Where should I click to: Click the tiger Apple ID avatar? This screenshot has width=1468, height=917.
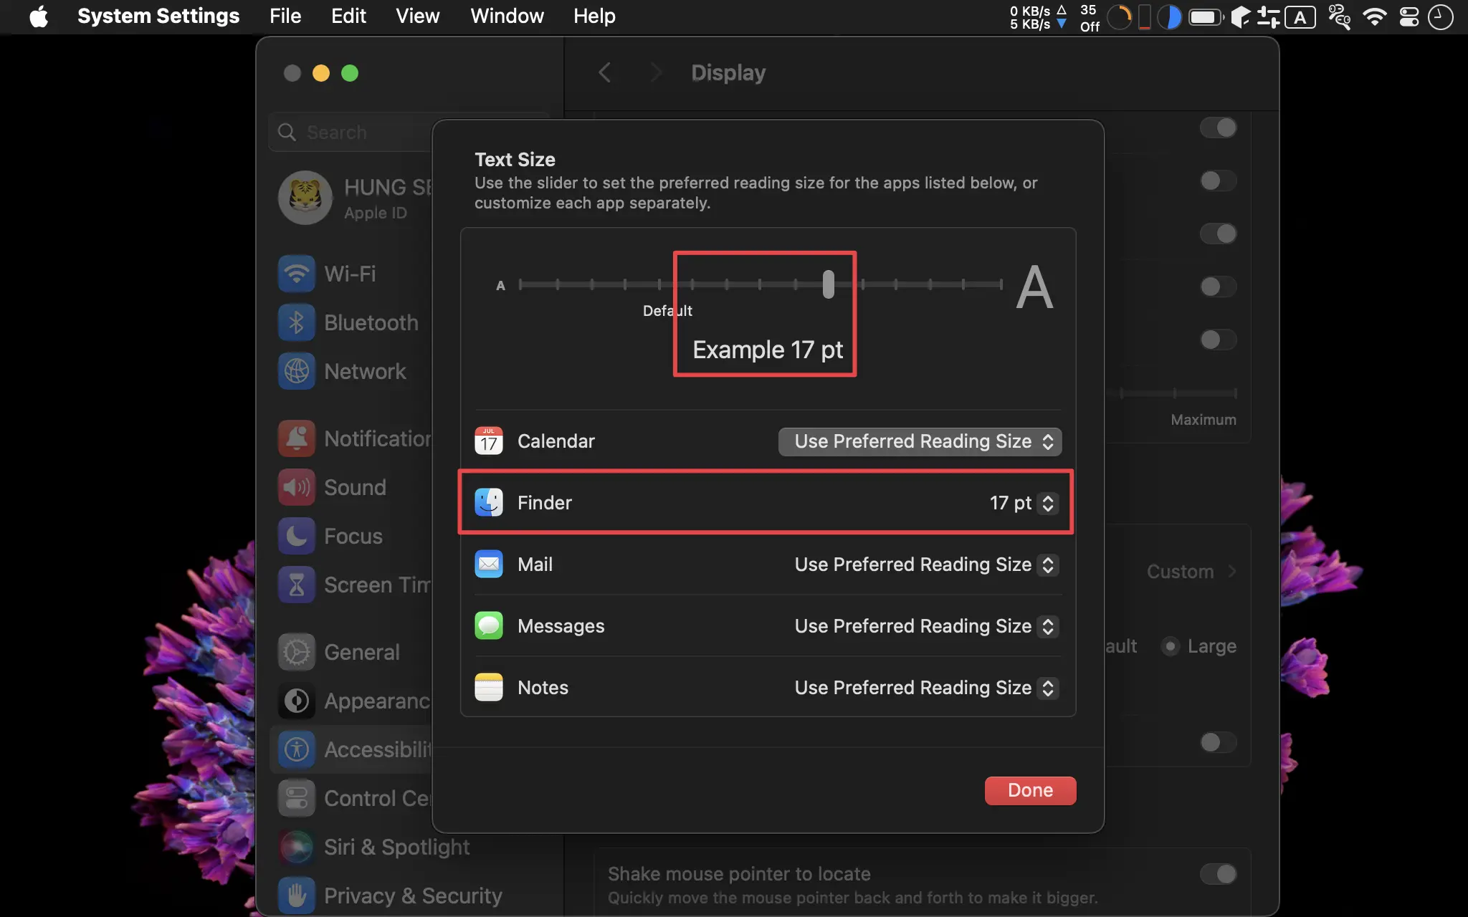pos(305,197)
